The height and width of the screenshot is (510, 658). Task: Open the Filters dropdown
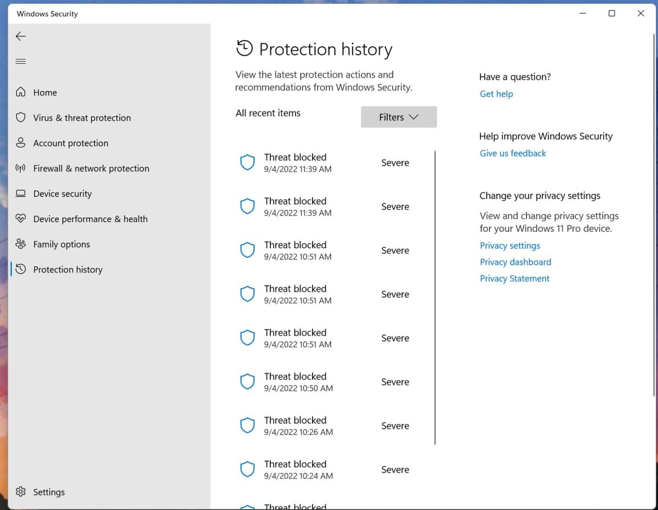pyautogui.click(x=399, y=117)
